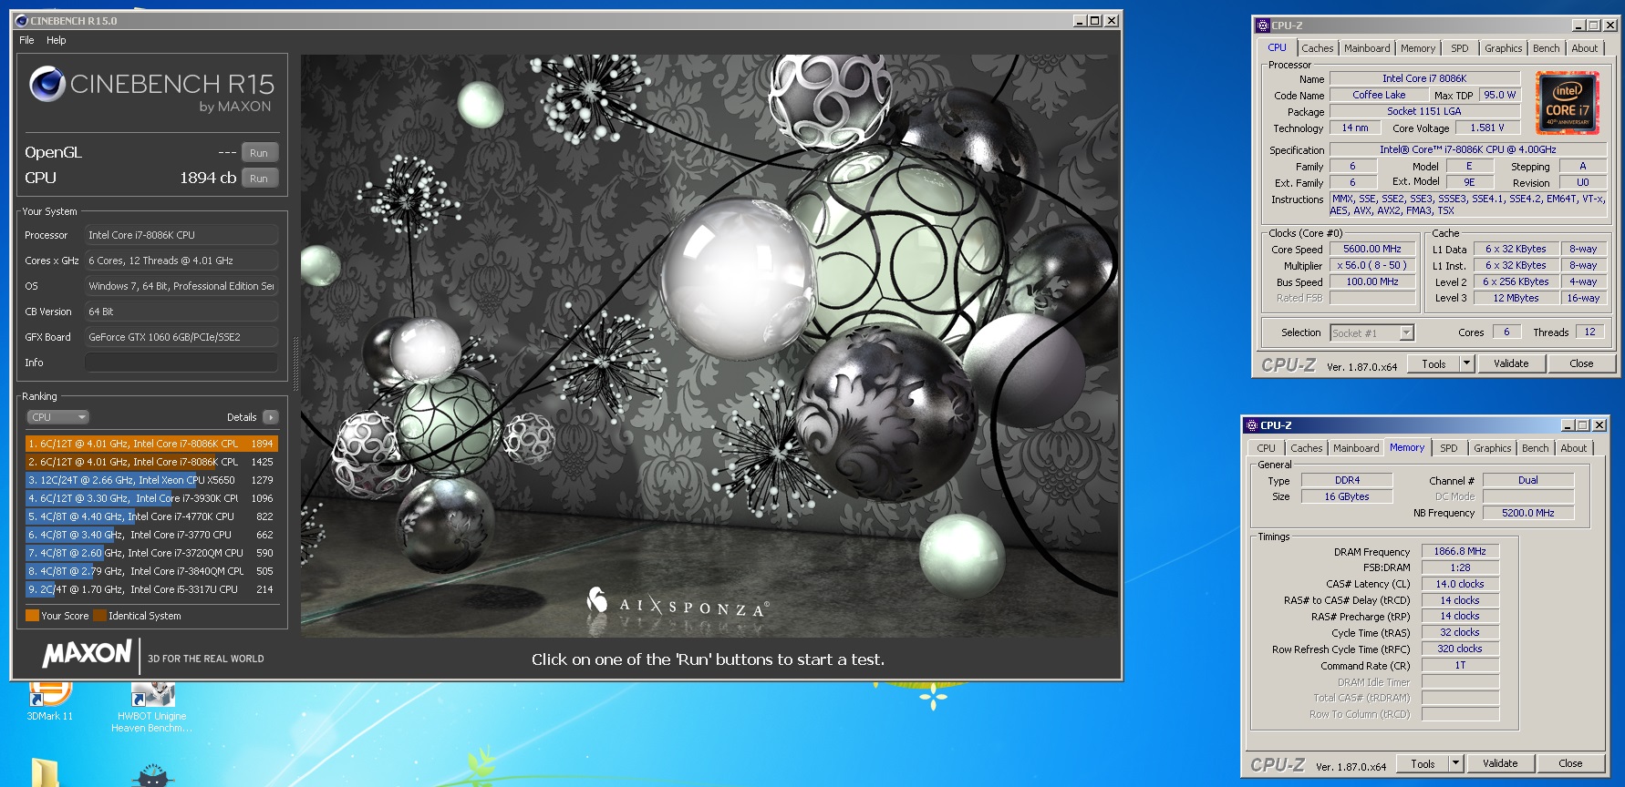The image size is (1625, 787).
Task: Switch to Bench tab in lower CPU-Z
Action: tap(1535, 448)
